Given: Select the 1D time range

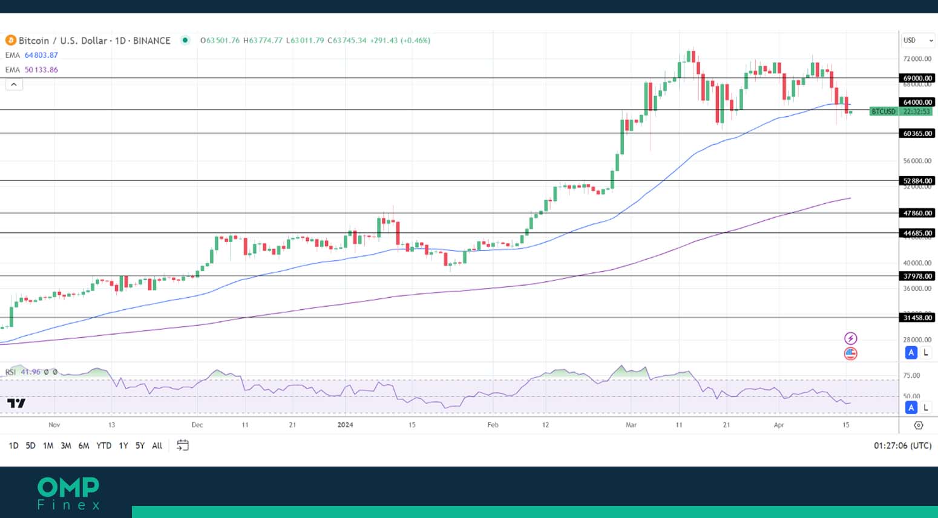Looking at the screenshot, I should point(13,446).
